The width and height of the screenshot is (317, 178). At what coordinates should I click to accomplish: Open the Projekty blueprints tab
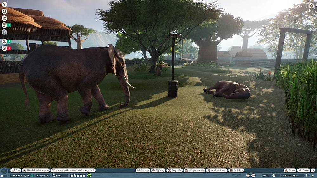click(x=236, y=170)
